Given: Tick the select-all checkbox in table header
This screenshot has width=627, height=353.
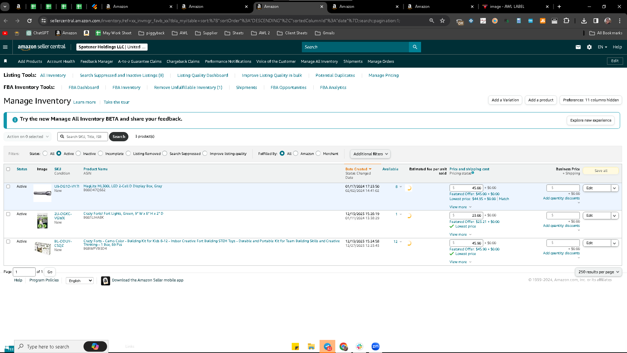Looking at the screenshot, I should pos(8,169).
